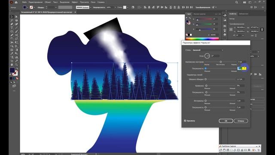This screenshot has width=275, height=155.
Task: Select the Paintbrush tool
Action: [16, 31]
